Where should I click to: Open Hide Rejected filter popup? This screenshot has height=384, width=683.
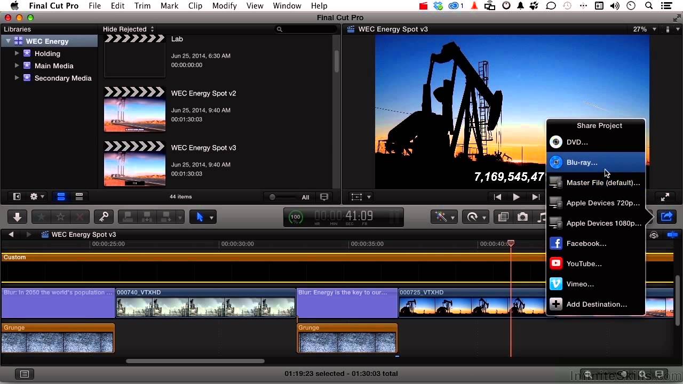pos(129,29)
